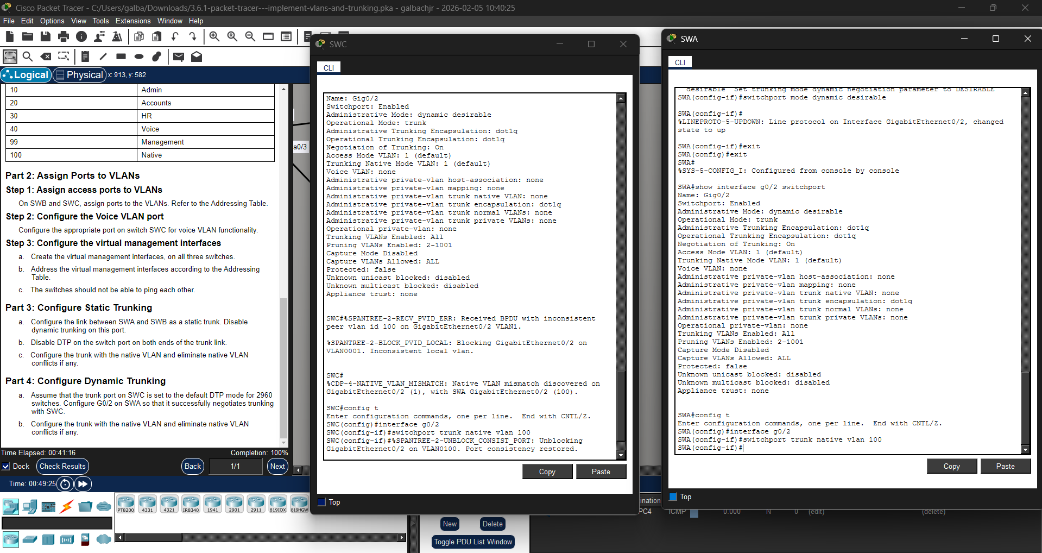Zoom out of the workspace
Image resolution: width=1042 pixels, height=553 pixels.
tap(250, 36)
